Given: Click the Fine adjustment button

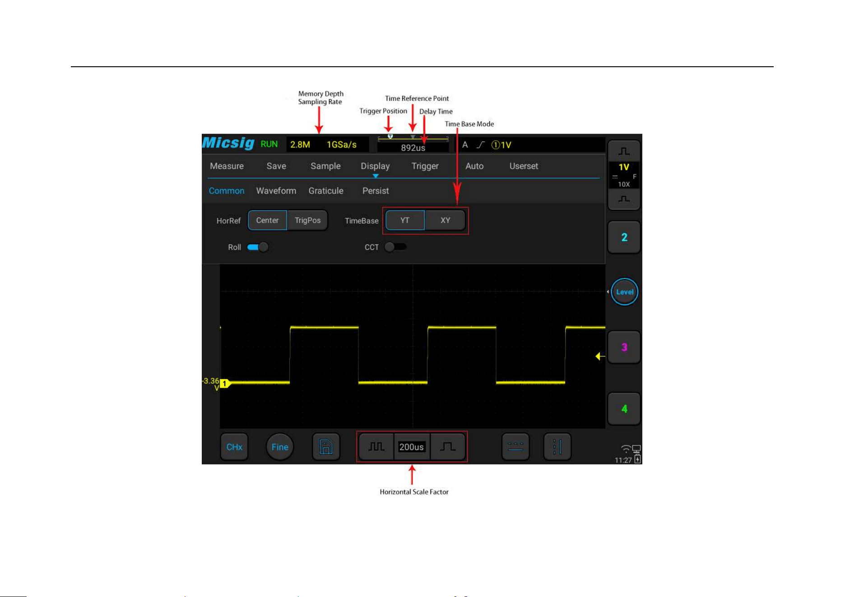Looking at the screenshot, I should (280, 447).
